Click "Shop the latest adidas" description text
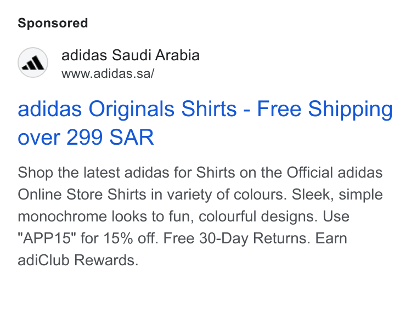This screenshot has width=417, height=319. pyautogui.click(x=93, y=173)
